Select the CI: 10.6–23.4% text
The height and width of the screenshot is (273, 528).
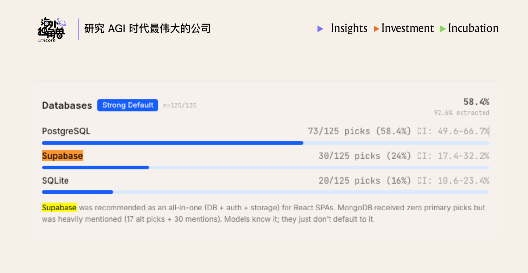(x=453, y=181)
